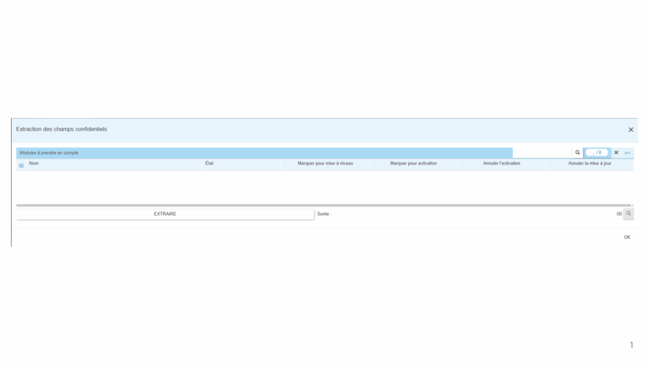The width and height of the screenshot is (649, 365).
Task: Confirm with the OK button
Action: point(627,237)
